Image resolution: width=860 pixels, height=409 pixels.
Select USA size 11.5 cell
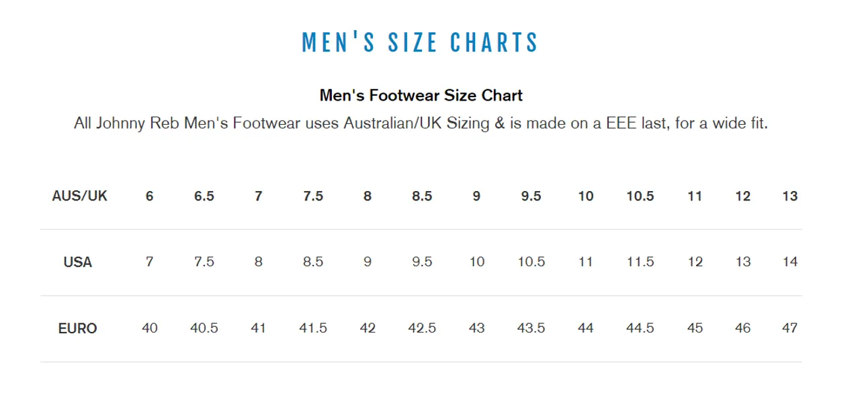[x=640, y=262]
